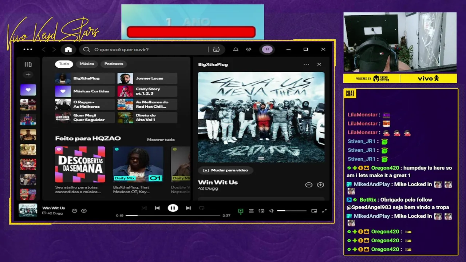Open the notifications bell
Viewport: 466px width, 262px height.
(236, 49)
